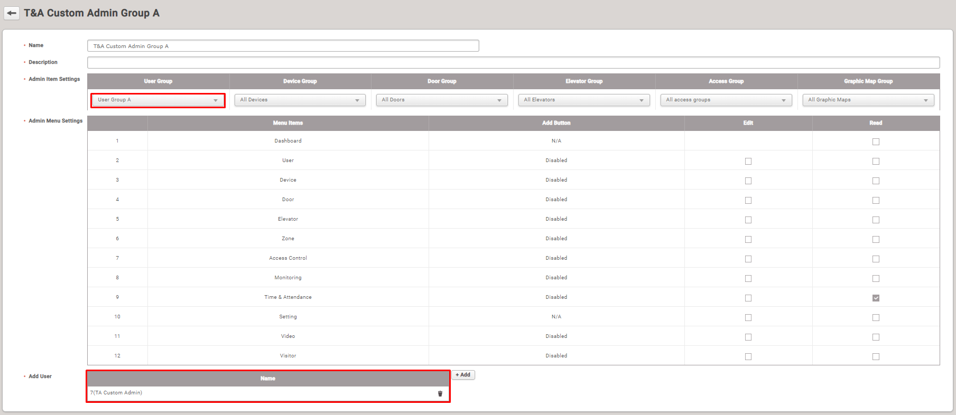Screen dimensions: 956x415
Task: Click the back arrow icon
Action: 12,13
